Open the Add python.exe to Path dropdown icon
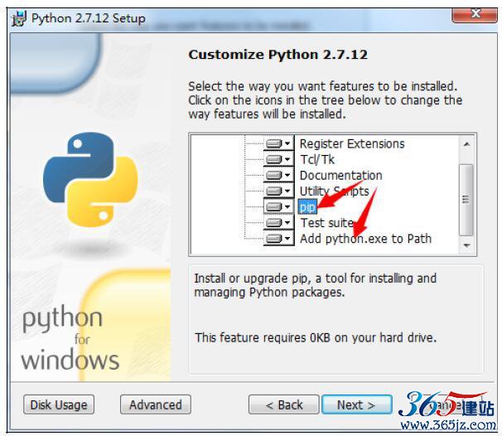The width and height of the screenshot is (502, 436). [278, 239]
